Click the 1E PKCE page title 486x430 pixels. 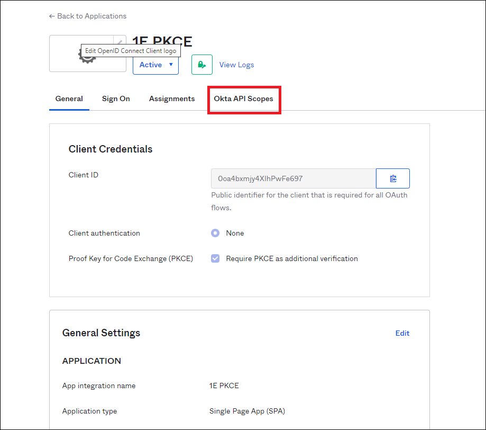click(x=162, y=41)
